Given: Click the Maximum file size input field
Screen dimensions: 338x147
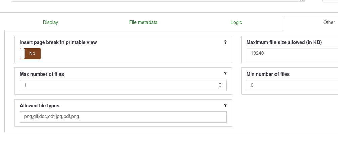Looking at the screenshot, I should (x=292, y=53).
